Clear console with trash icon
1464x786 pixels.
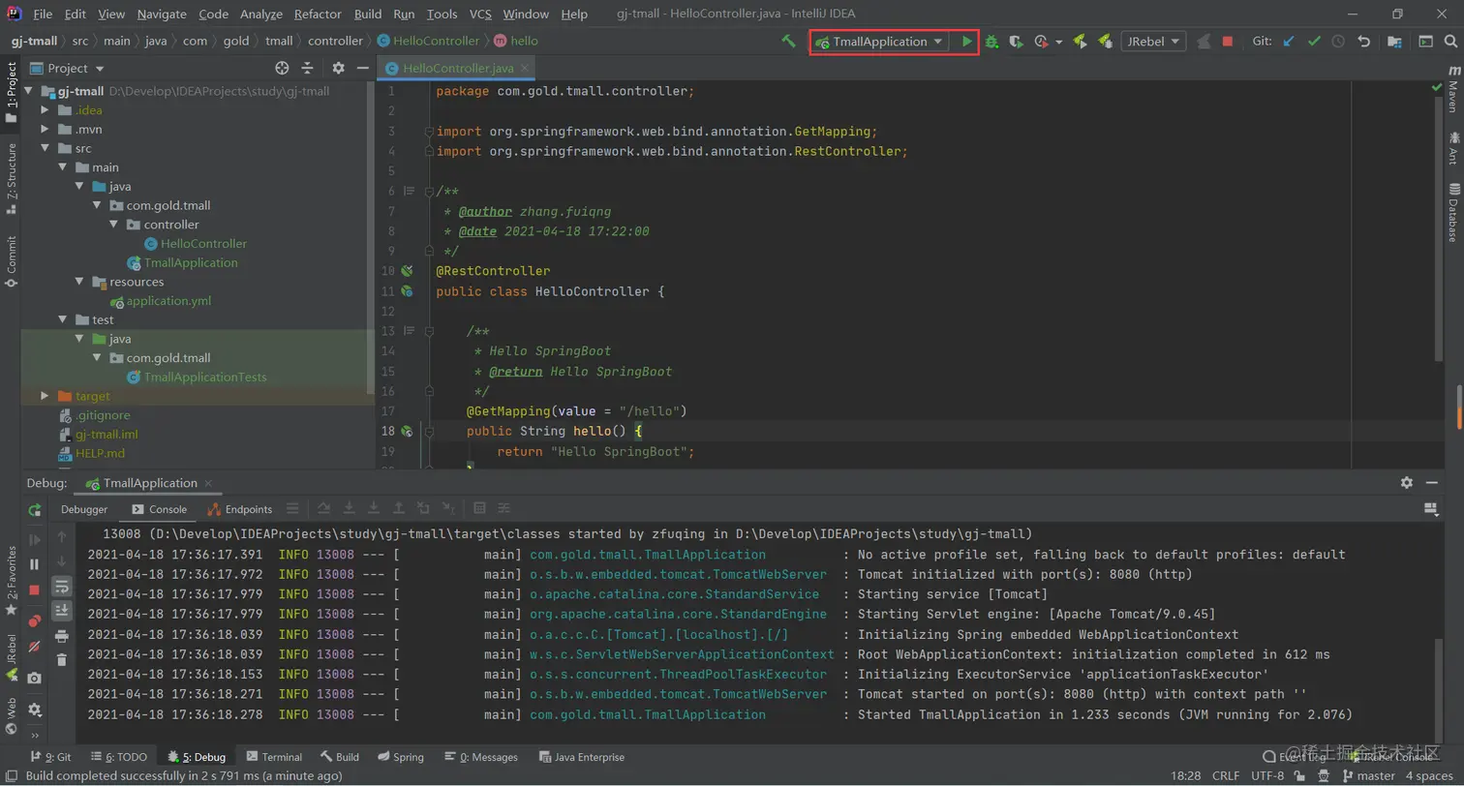tap(62, 659)
